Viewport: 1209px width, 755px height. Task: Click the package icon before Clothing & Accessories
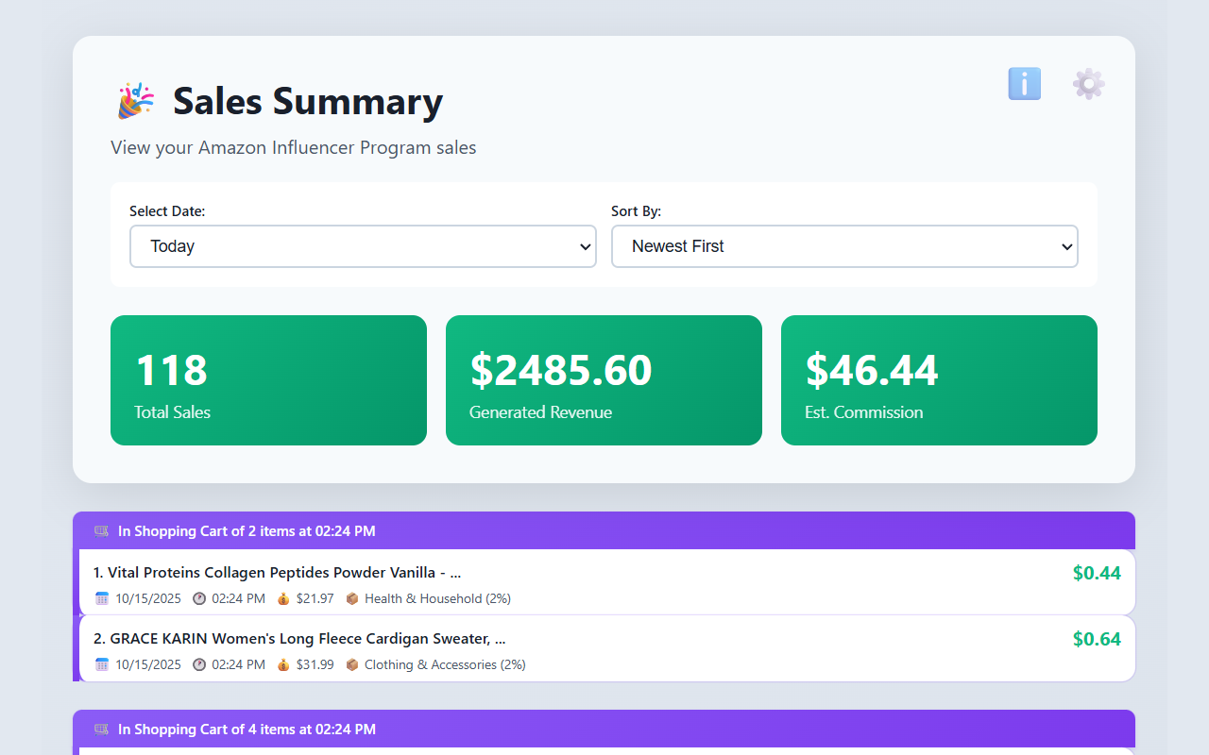coord(351,664)
